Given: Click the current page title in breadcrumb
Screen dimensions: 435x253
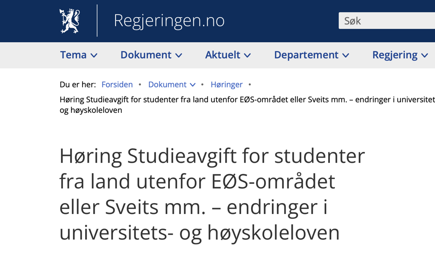Looking at the screenshot, I should click(245, 99).
